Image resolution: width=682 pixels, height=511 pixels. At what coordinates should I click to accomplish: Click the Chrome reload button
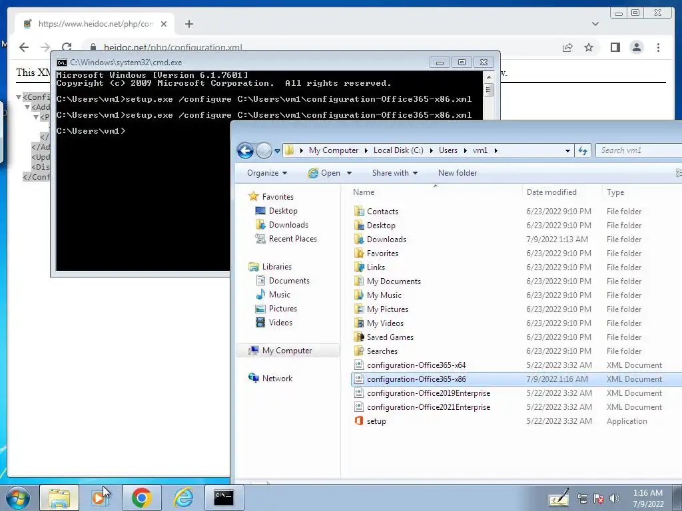point(67,47)
